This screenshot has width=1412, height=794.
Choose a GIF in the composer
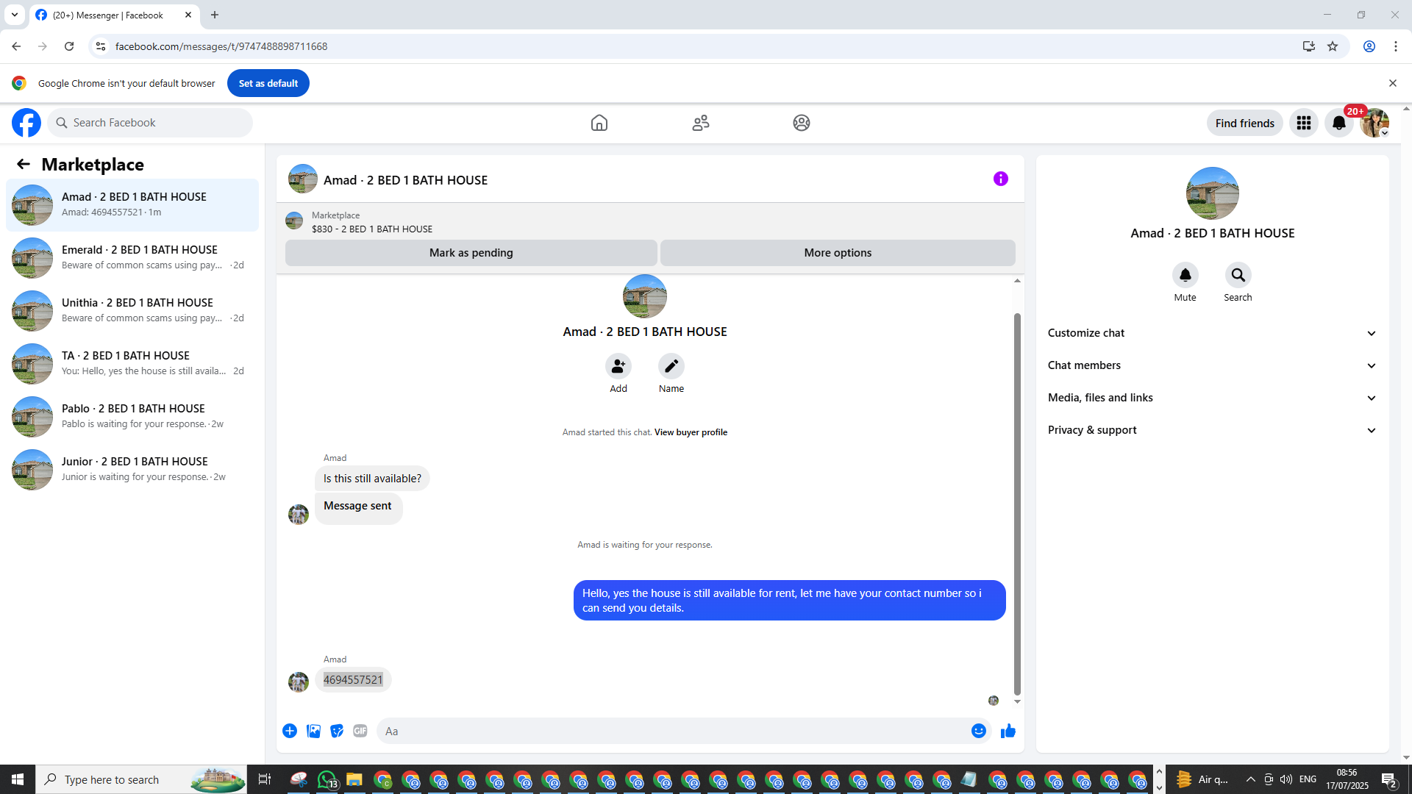click(360, 731)
